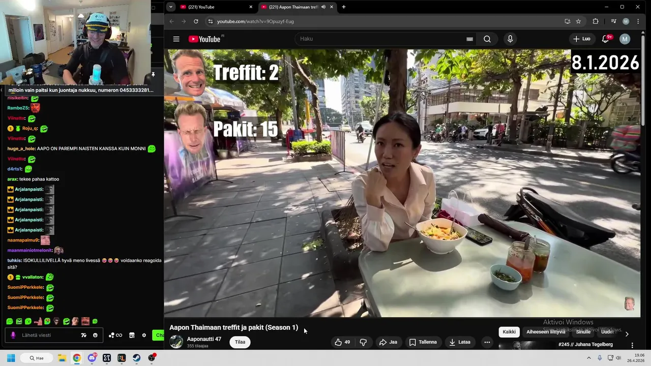Viewport: 651px width, 366px height.
Task: Select the Kaikki filter chip
Action: tap(509, 332)
